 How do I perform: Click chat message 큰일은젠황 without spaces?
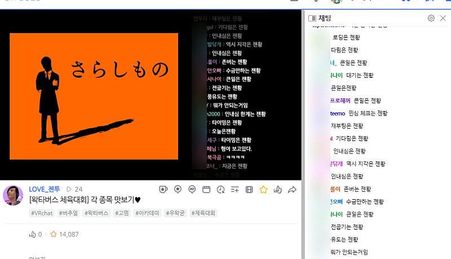[343, 88]
